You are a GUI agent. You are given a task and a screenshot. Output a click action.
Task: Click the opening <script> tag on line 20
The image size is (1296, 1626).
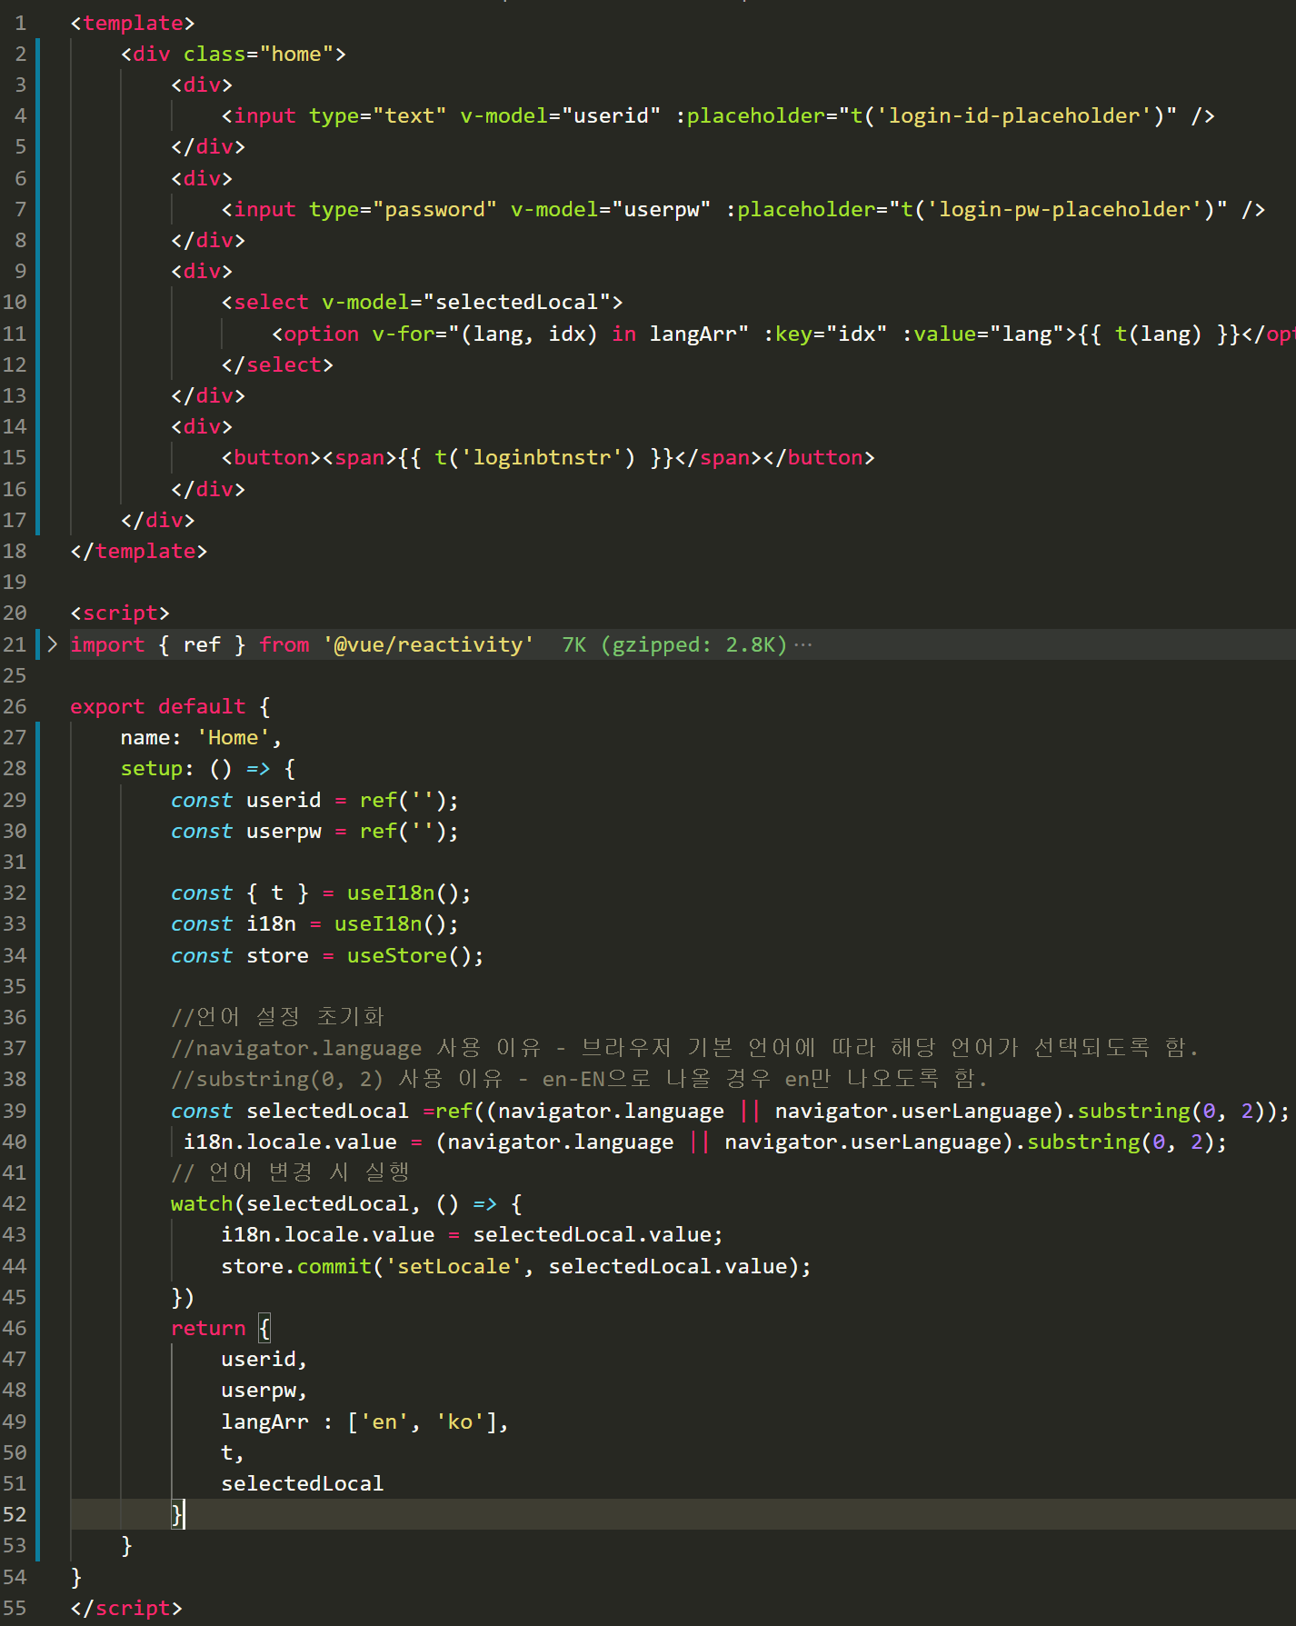pyautogui.click(x=120, y=613)
